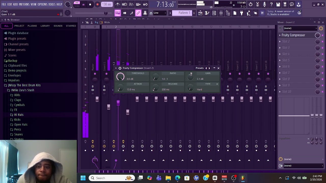Open the FILE menu
This screenshot has width=326, height=183.
[4, 4]
